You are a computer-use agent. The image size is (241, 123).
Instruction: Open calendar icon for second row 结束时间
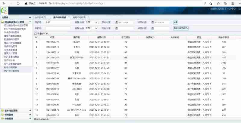coord(152,28)
